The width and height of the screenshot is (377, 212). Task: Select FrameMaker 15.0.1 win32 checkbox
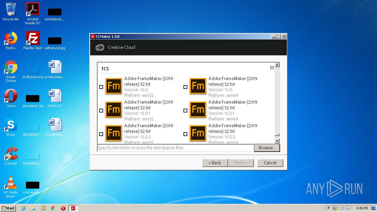point(101,111)
